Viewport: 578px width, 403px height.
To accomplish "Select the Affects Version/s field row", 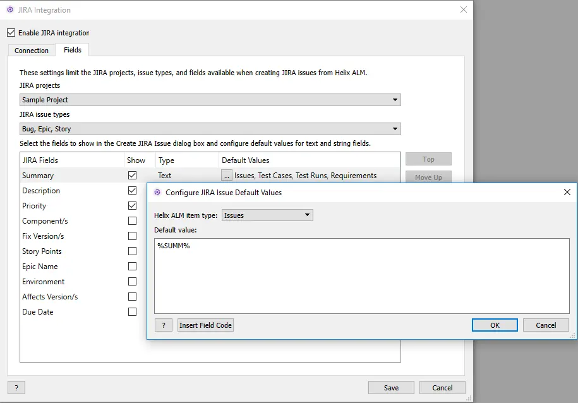I will coord(83,296).
